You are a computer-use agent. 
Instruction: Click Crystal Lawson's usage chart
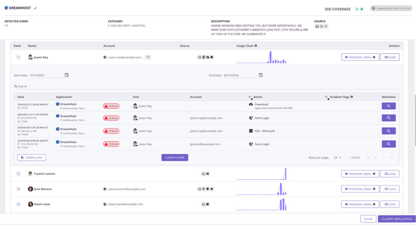261,174
